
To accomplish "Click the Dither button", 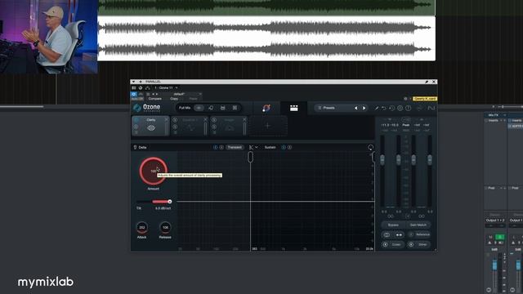I will coord(419,244).
